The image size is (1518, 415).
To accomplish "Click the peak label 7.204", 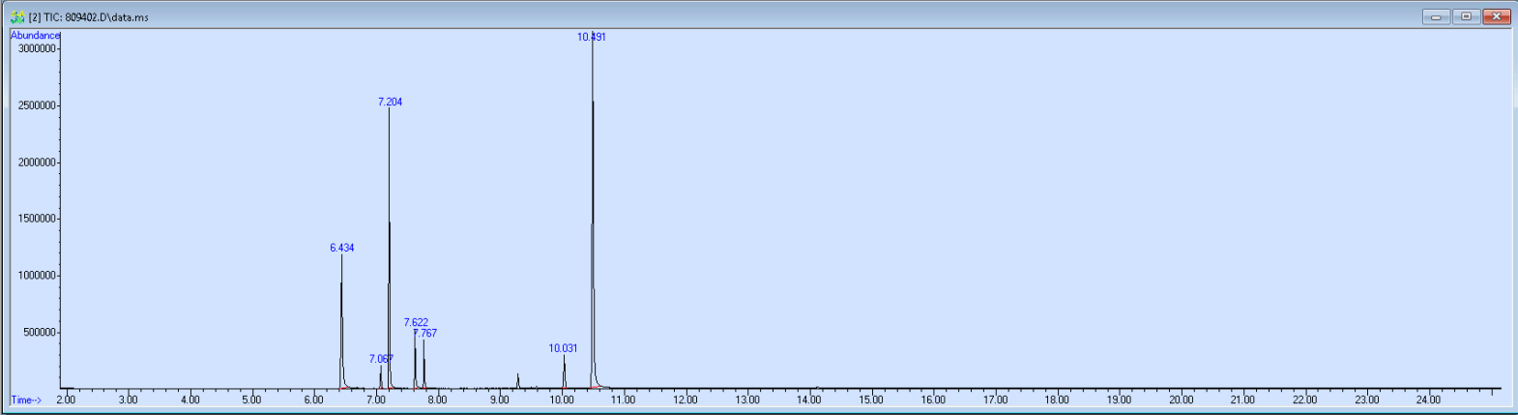I will pyautogui.click(x=390, y=102).
